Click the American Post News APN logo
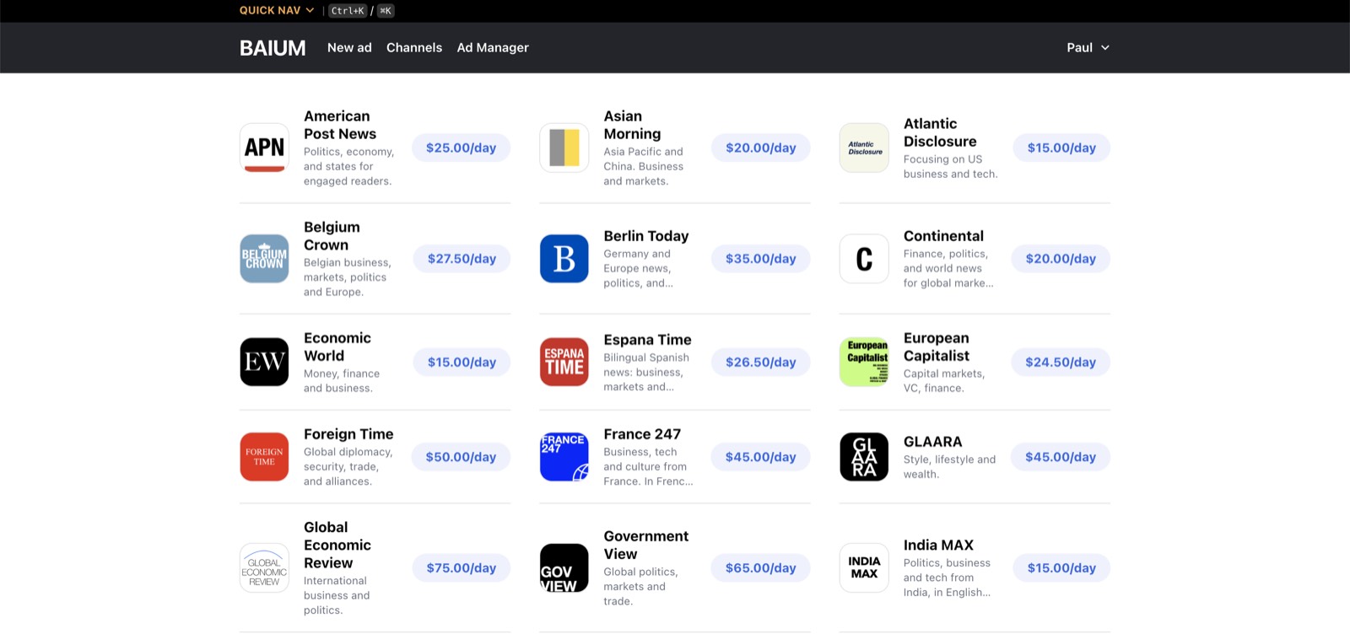The height and width of the screenshot is (634, 1350). point(264,148)
